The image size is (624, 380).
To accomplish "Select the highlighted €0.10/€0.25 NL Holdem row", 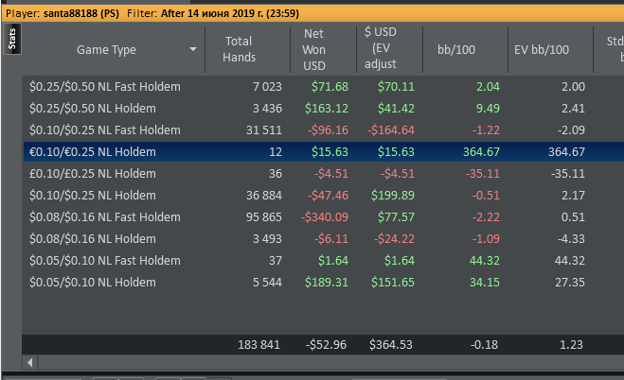I will 323,151.
